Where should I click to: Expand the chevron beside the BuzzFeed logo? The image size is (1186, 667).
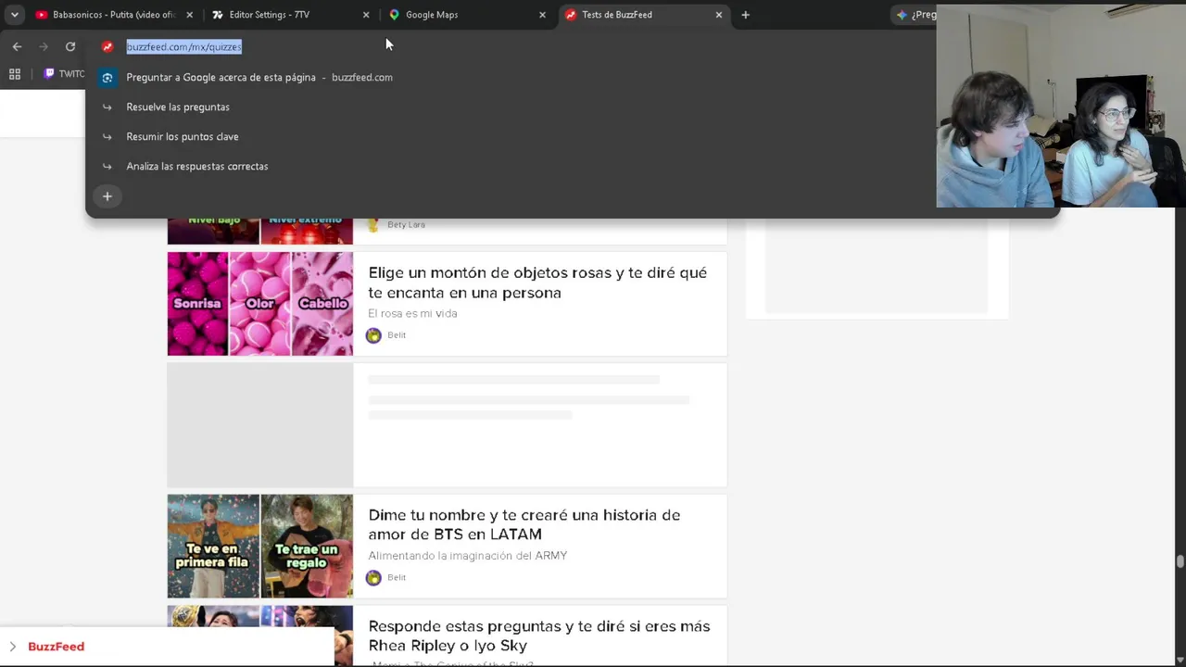point(12,647)
